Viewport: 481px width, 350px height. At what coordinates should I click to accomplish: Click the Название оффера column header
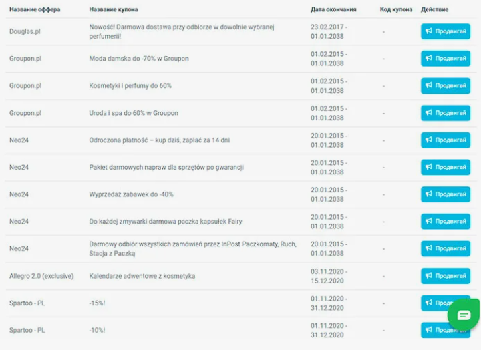tap(35, 9)
